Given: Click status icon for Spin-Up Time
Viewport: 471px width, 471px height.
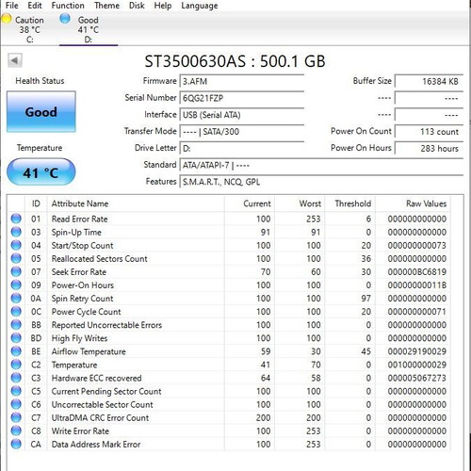Looking at the screenshot, I should [16, 232].
